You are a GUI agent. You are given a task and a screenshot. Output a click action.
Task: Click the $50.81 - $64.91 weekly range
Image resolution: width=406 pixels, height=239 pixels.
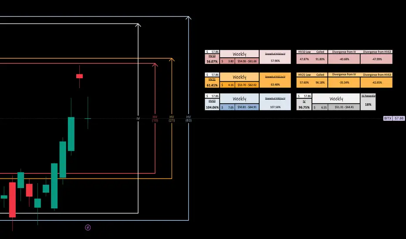click(x=247, y=107)
